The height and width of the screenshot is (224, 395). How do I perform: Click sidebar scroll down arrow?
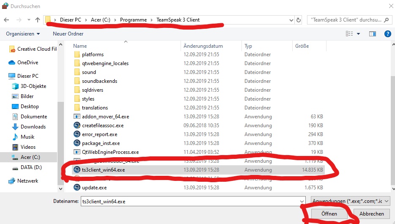[60, 188]
